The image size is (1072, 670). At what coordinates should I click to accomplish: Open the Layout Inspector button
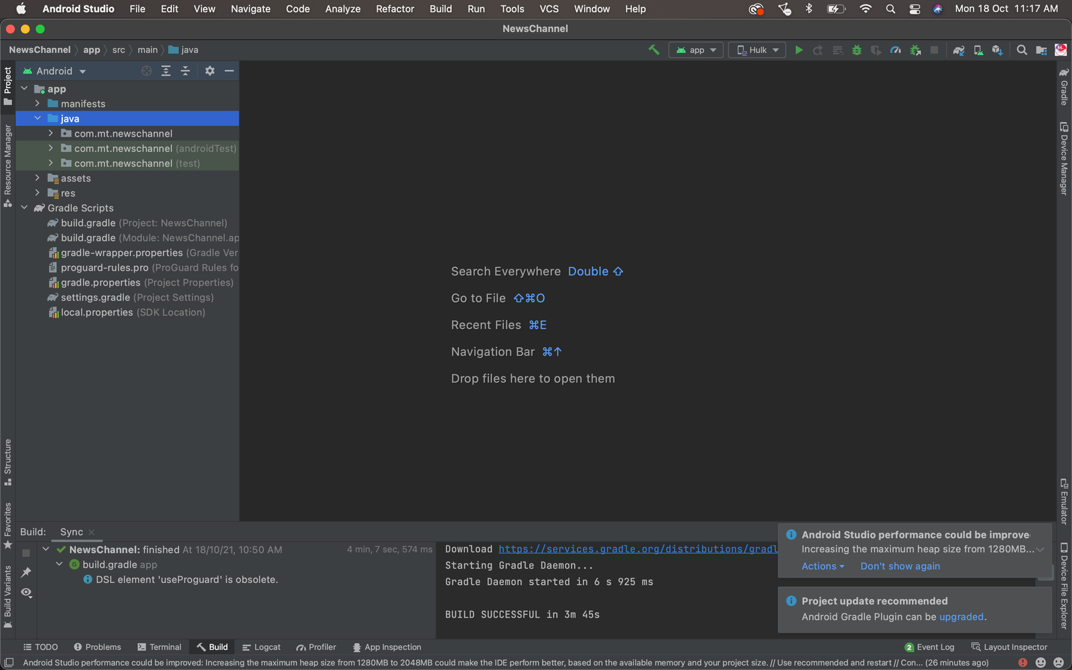tap(1009, 647)
